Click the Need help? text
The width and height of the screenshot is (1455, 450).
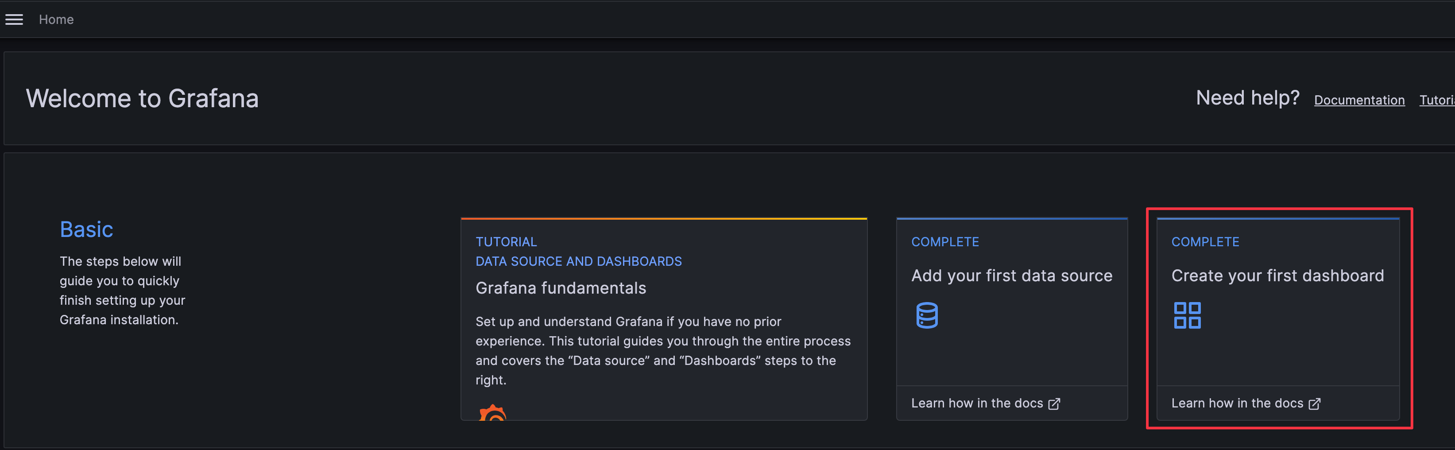click(1248, 98)
